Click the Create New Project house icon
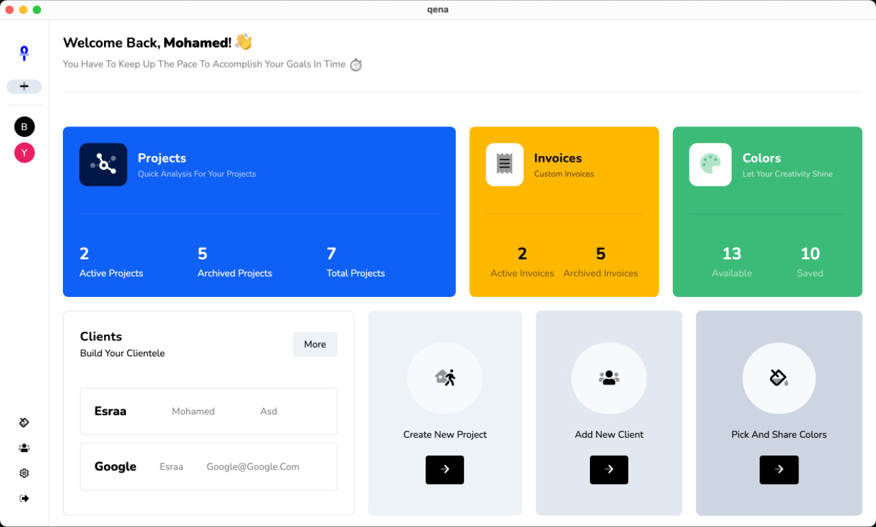 [445, 378]
